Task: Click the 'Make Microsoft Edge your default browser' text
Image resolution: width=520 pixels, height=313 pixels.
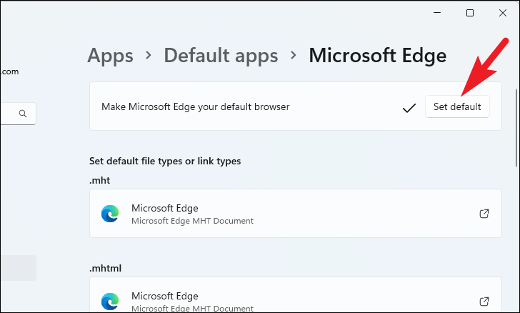Action: click(195, 107)
